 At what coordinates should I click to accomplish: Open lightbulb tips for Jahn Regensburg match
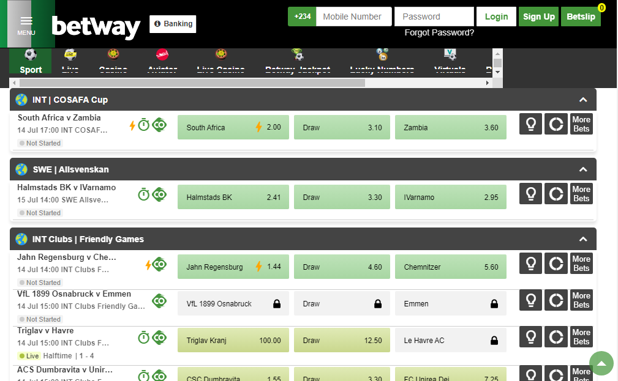pos(530,264)
